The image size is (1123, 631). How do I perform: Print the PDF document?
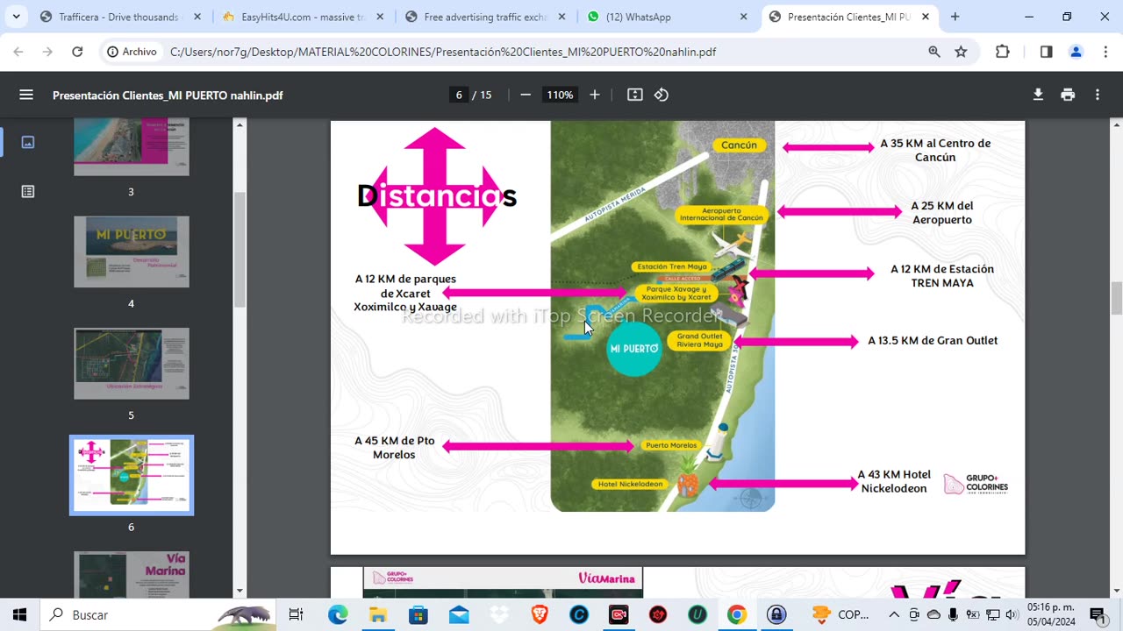(1068, 95)
